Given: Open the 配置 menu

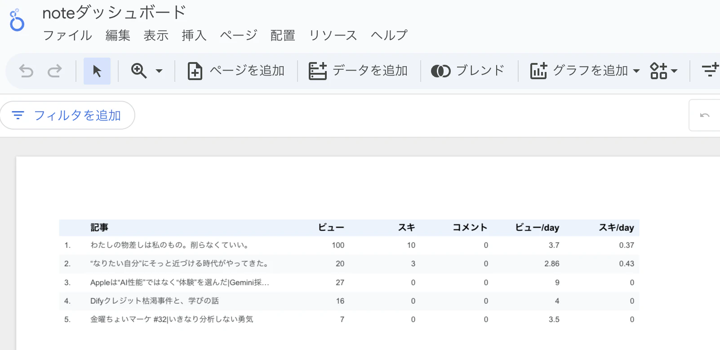Looking at the screenshot, I should coord(283,35).
